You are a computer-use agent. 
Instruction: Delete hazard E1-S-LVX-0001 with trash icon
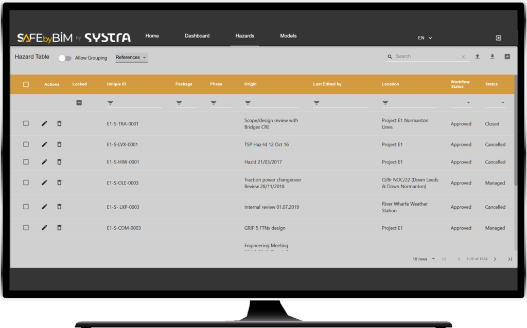point(59,144)
